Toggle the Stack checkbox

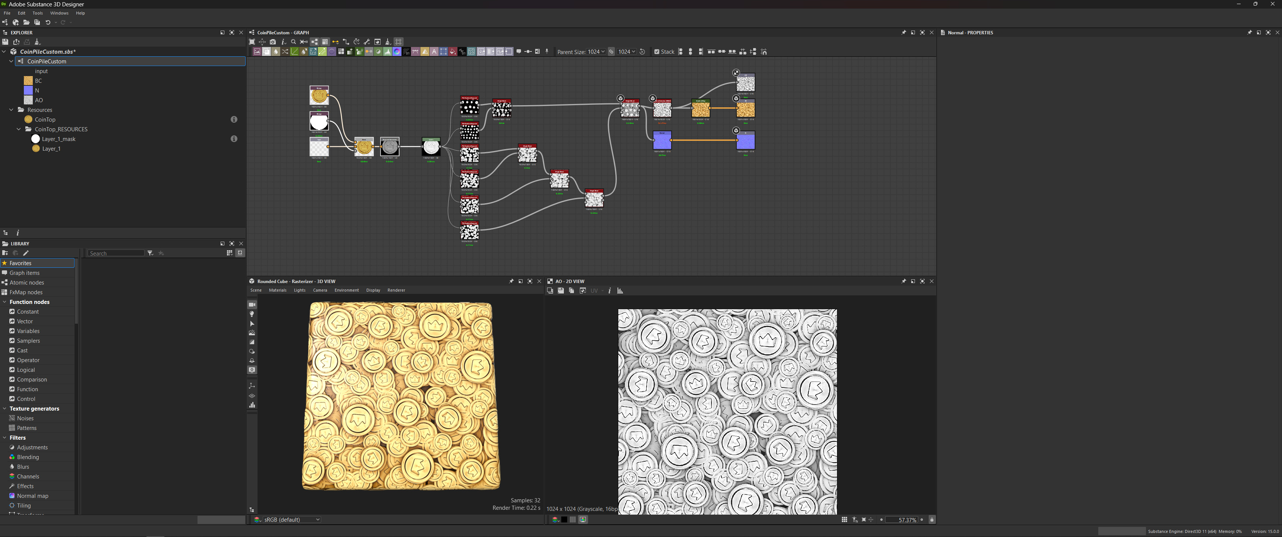click(x=657, y=51)
